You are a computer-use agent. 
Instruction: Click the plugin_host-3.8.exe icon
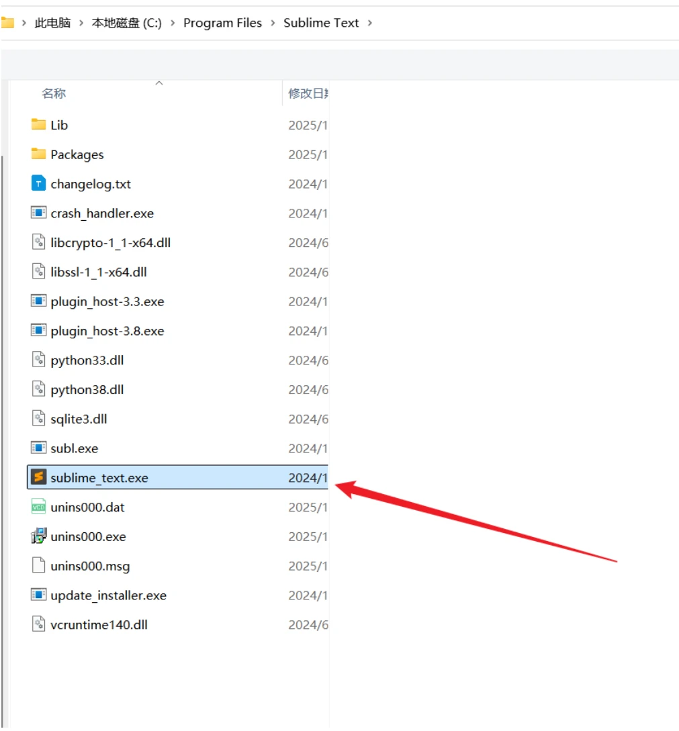[38, 330]
